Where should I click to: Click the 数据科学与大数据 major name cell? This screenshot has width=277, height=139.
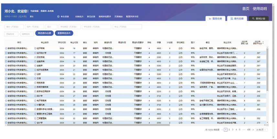click(45, 109)
